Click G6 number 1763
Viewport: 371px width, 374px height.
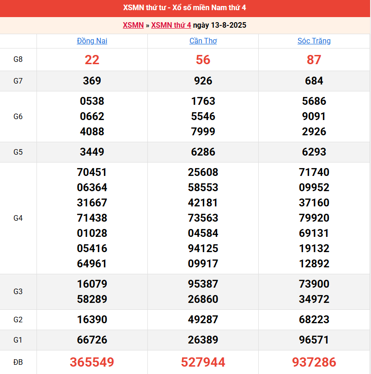pos(203,101)
